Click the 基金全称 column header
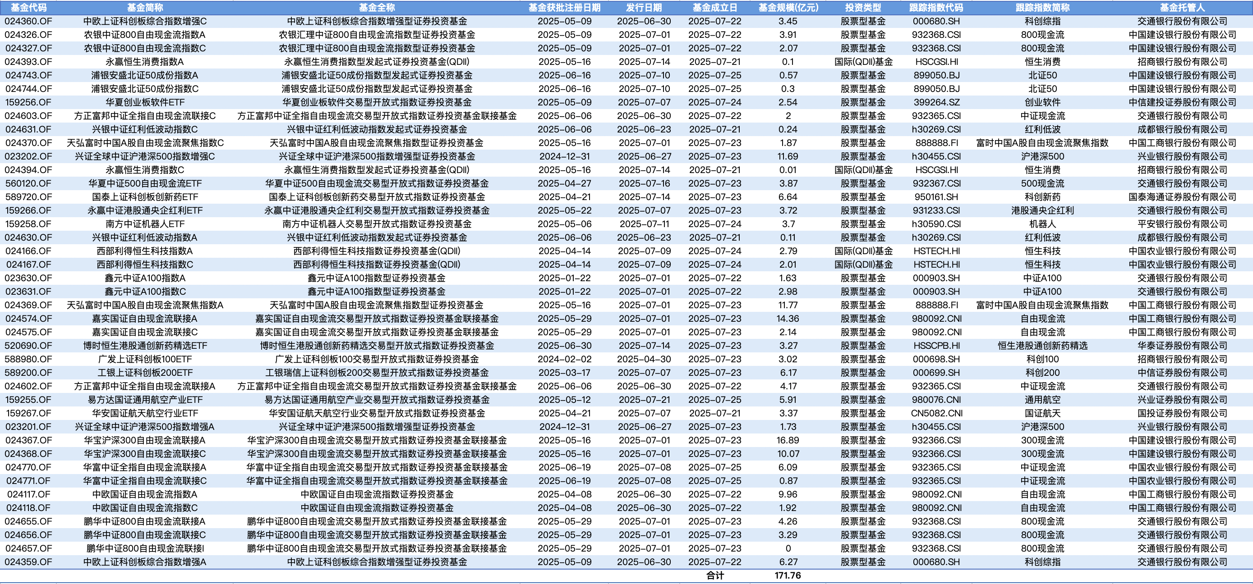The height and width of the screenshot is (584, 1253). [377, 8]
